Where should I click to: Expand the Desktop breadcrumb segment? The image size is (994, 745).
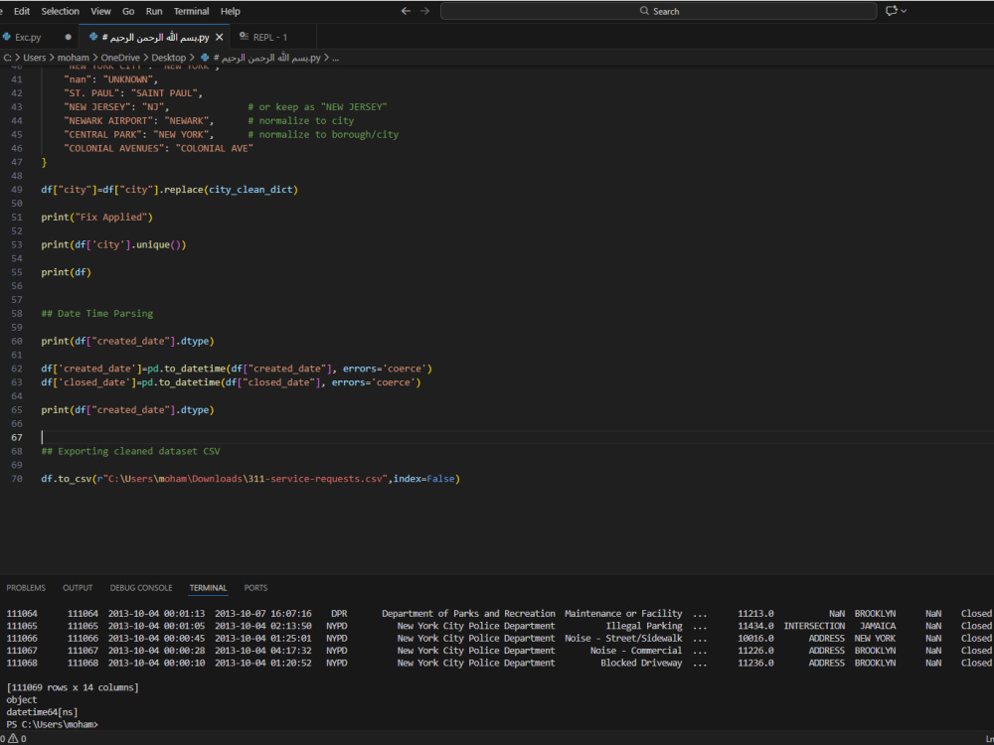coord(169,58)
